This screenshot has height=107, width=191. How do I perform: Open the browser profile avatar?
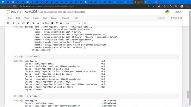pos(182,6)
